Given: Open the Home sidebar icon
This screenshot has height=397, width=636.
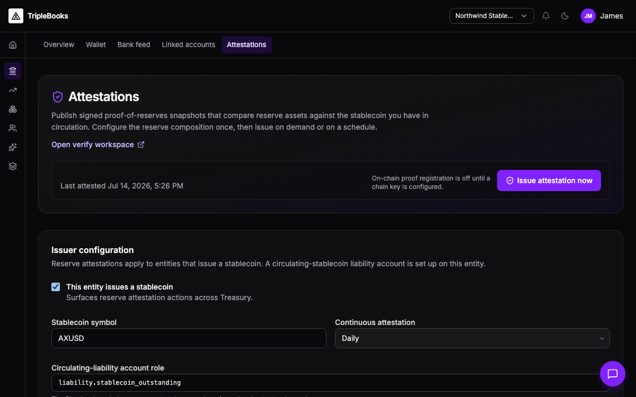Looking at the screenshot, I should pyautogui.click(x=13, y=45).
